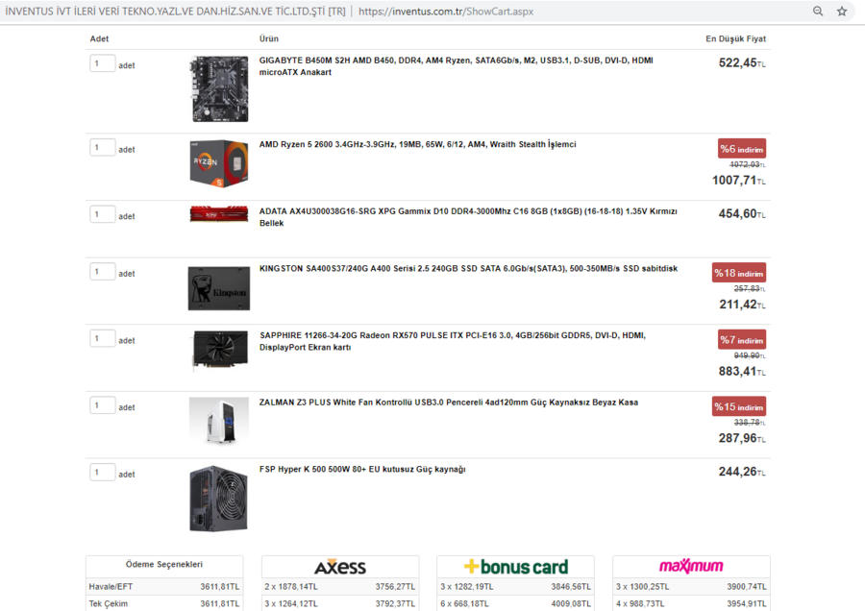Click the inventus.com.tr address bar URL
The height and width of the screenshot is (611, 865).
[446, 11]
